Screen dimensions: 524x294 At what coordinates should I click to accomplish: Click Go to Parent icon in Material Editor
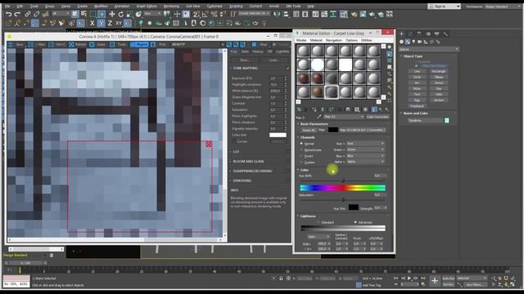(381, 109)
